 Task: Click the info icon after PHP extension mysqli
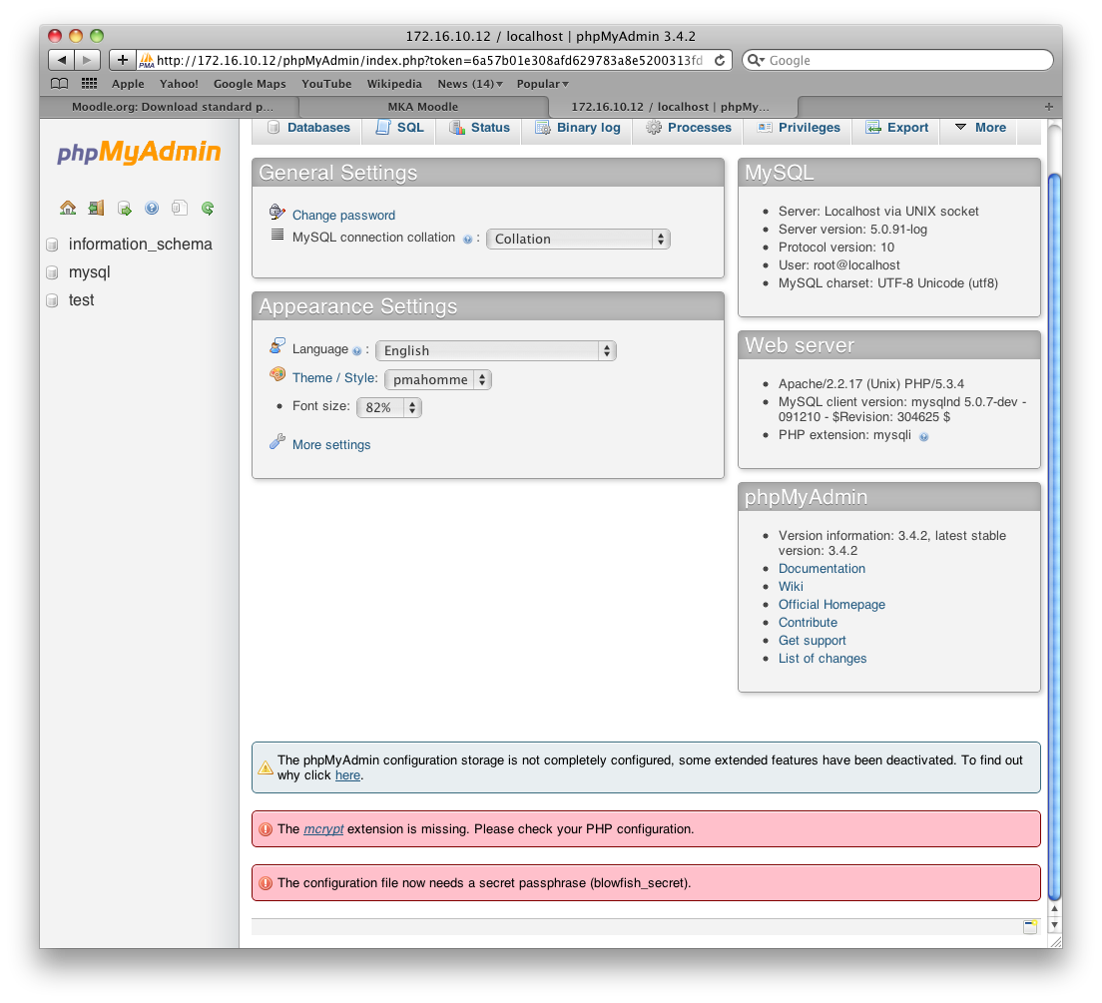[x=924, y=436]
